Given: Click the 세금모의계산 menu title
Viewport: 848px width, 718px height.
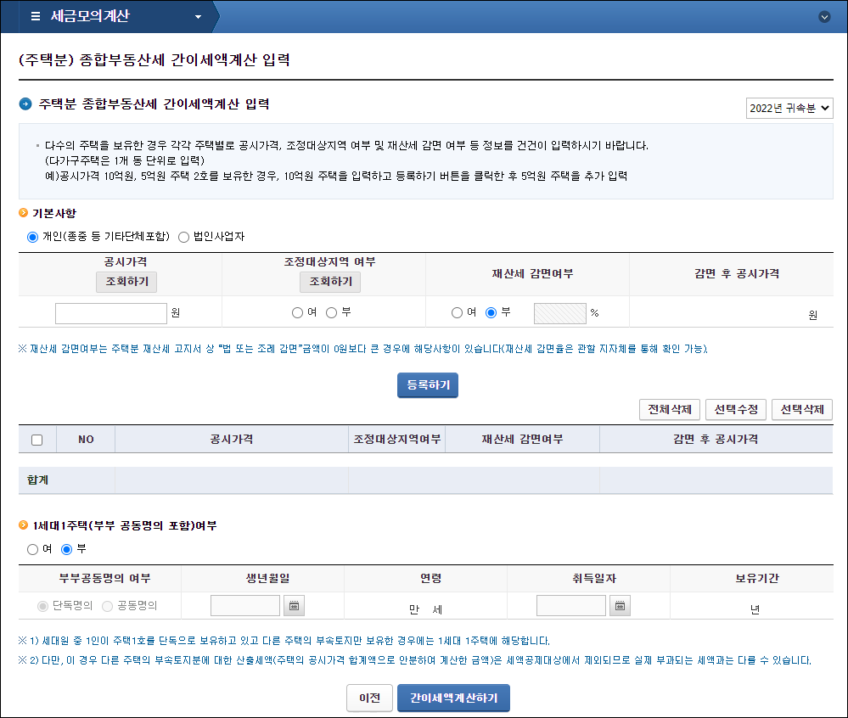Looking at the screenshot, I should click(90, 16).
